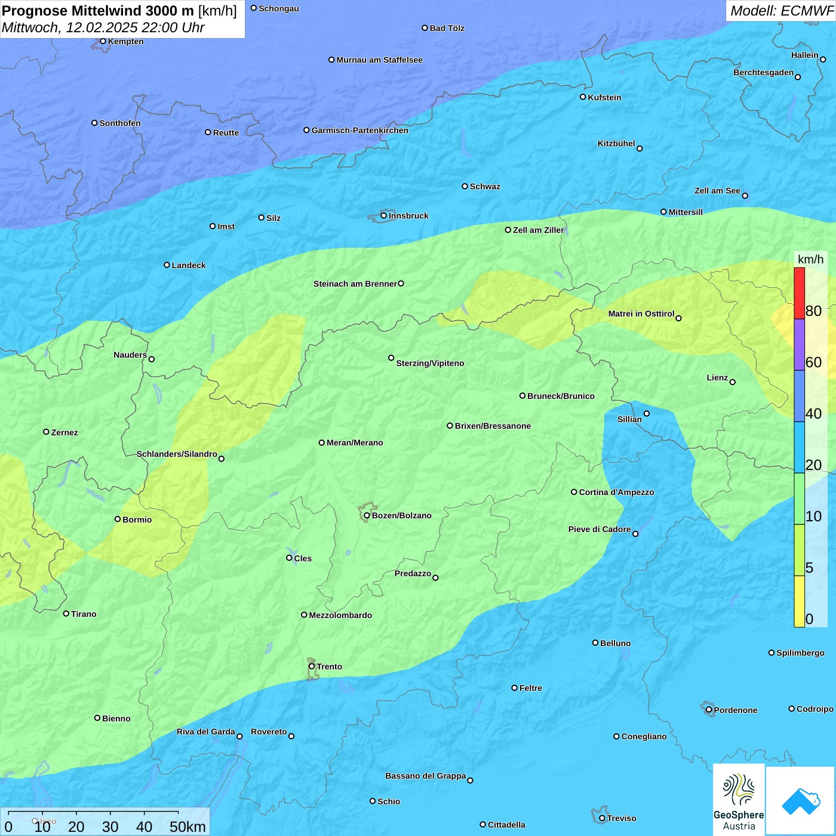Click the Bienno label
Image resolution: width=836 pixels, height=836 pixels.
(x=116, y=718)
